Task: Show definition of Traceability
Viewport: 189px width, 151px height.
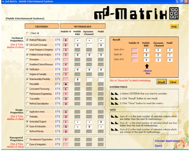Action: (58, 98)
